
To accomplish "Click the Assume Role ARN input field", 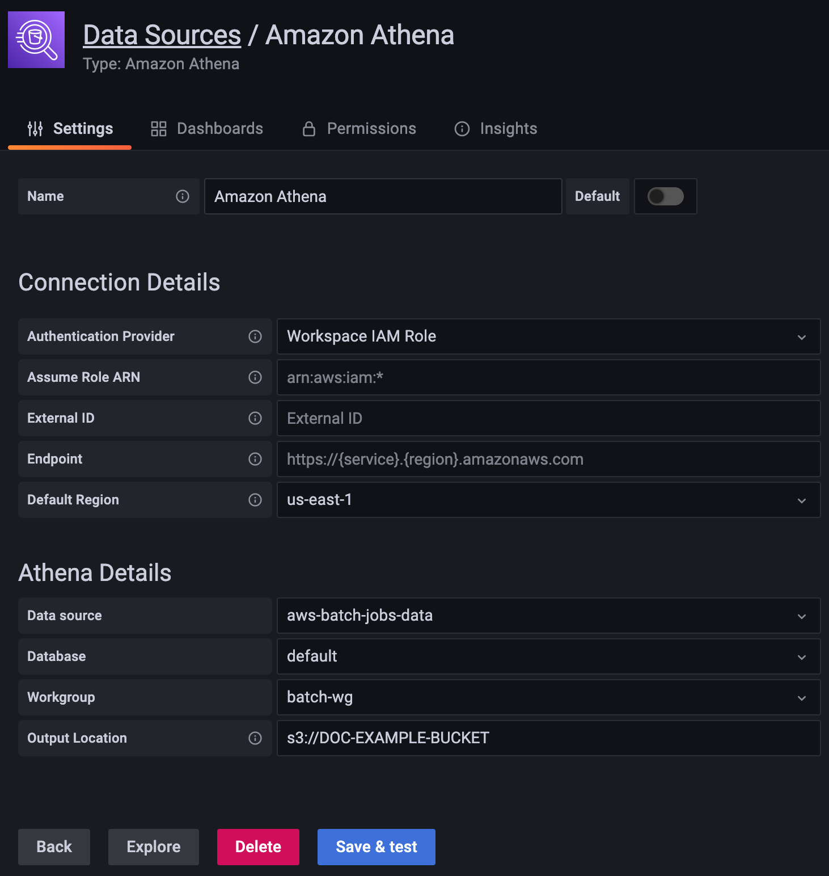I will pos(548,377).
